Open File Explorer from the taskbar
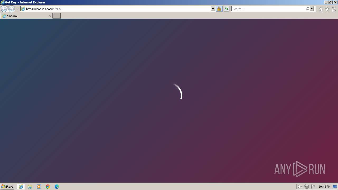Viewport: 338px width, 190px height. (x=30, y=187)
